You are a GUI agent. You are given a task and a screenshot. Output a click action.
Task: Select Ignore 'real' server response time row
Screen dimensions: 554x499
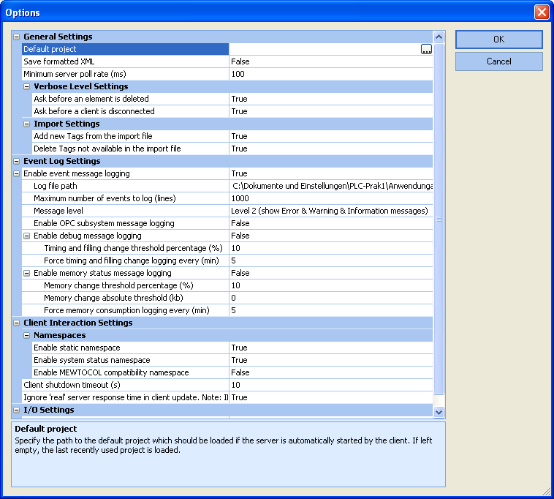(x=126, y=397)
